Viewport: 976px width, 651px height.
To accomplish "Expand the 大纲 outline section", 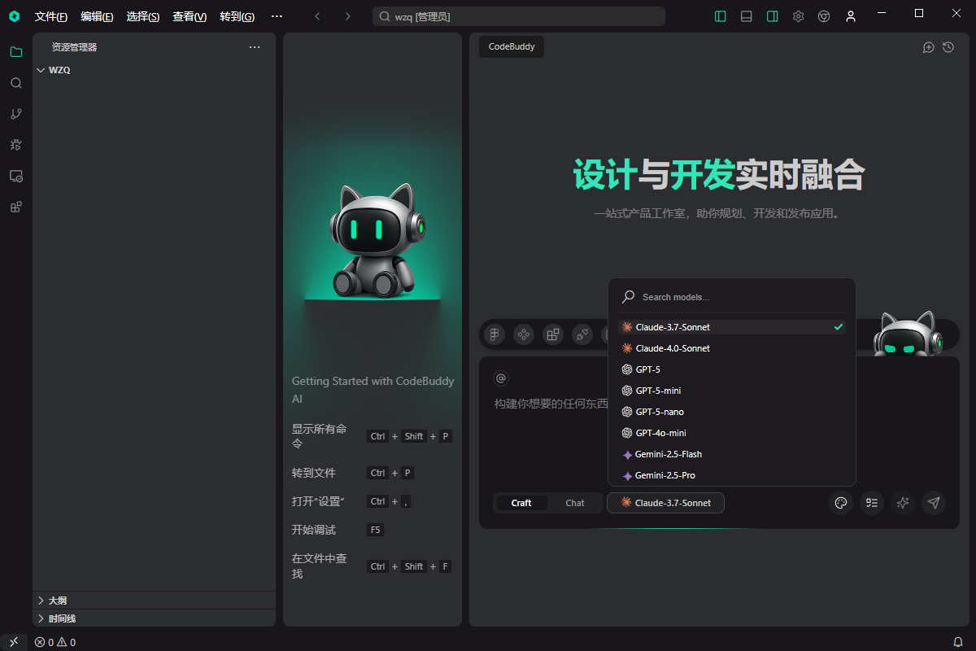I will [155, 601].
